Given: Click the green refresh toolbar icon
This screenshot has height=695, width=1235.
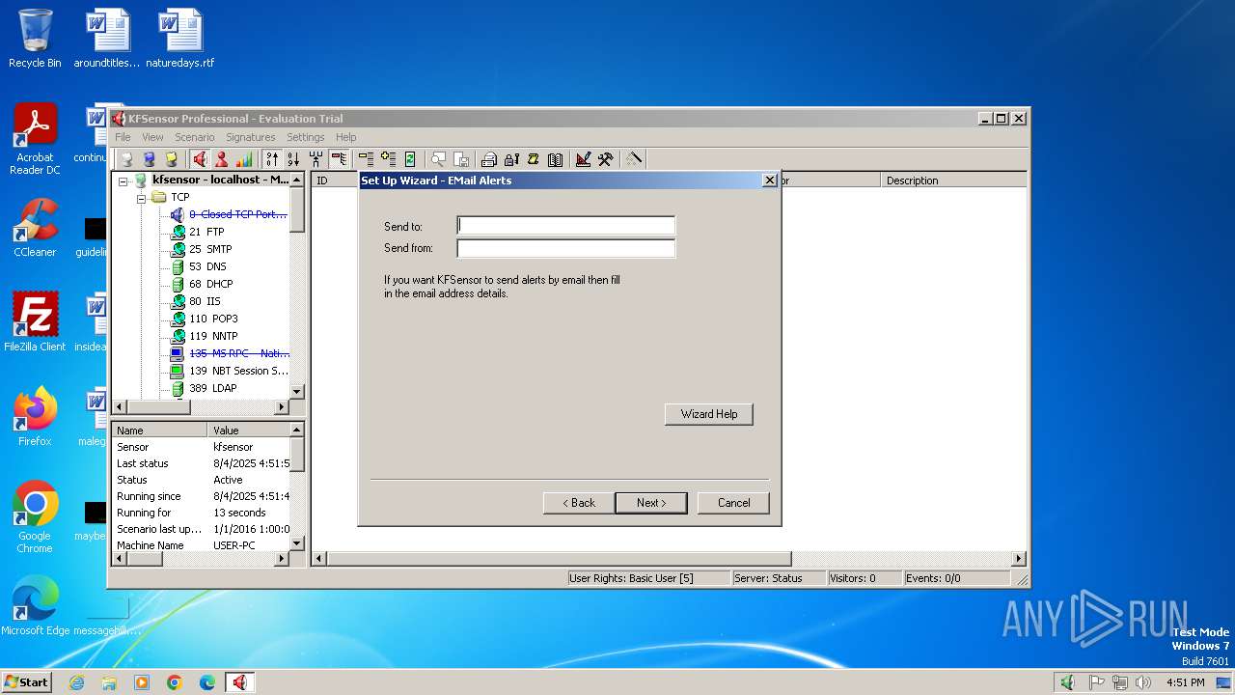Looking at the screenshot, I should pyautogui.click(x=410, y=159).
